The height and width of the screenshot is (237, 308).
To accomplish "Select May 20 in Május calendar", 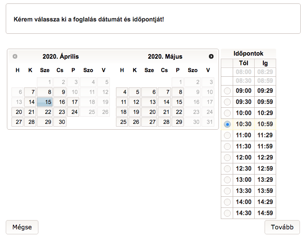I will (149, 112).
